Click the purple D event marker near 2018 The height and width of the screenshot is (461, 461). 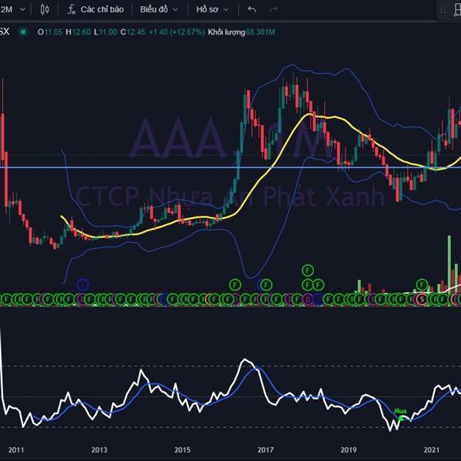(x=307, y=300)
